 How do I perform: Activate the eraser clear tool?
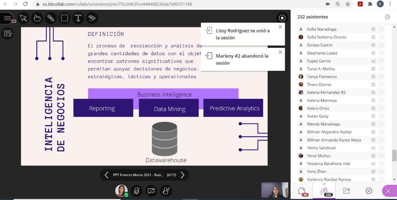point(92,18)
